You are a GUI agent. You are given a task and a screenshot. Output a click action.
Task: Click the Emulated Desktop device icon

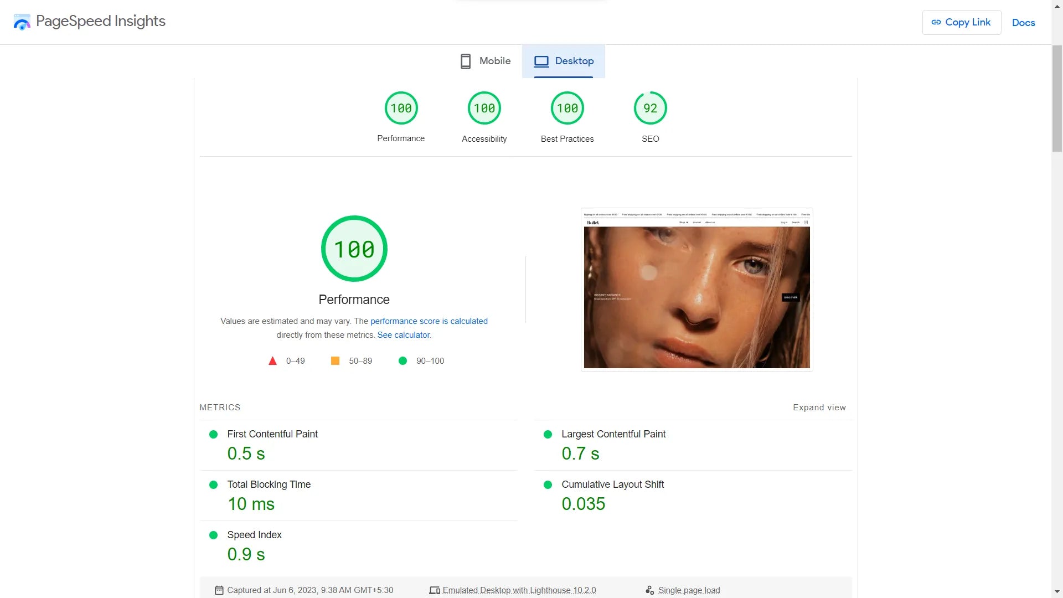click(x=435, y=590)
